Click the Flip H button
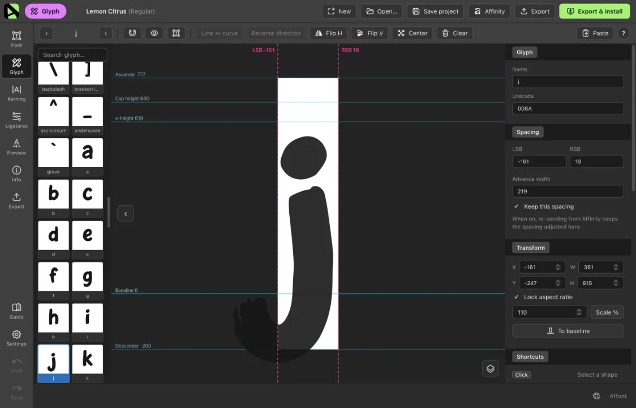Image resolution: width=636 pixels, height=408 pixels. [329, 33]
